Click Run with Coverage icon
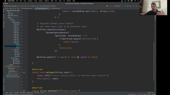170x95 pixels. 128,6
